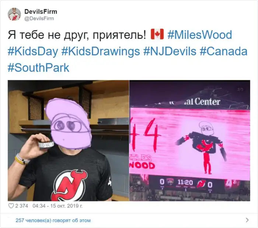View the locker room photo
258x228 pixels.
click(x=68, y=141)
